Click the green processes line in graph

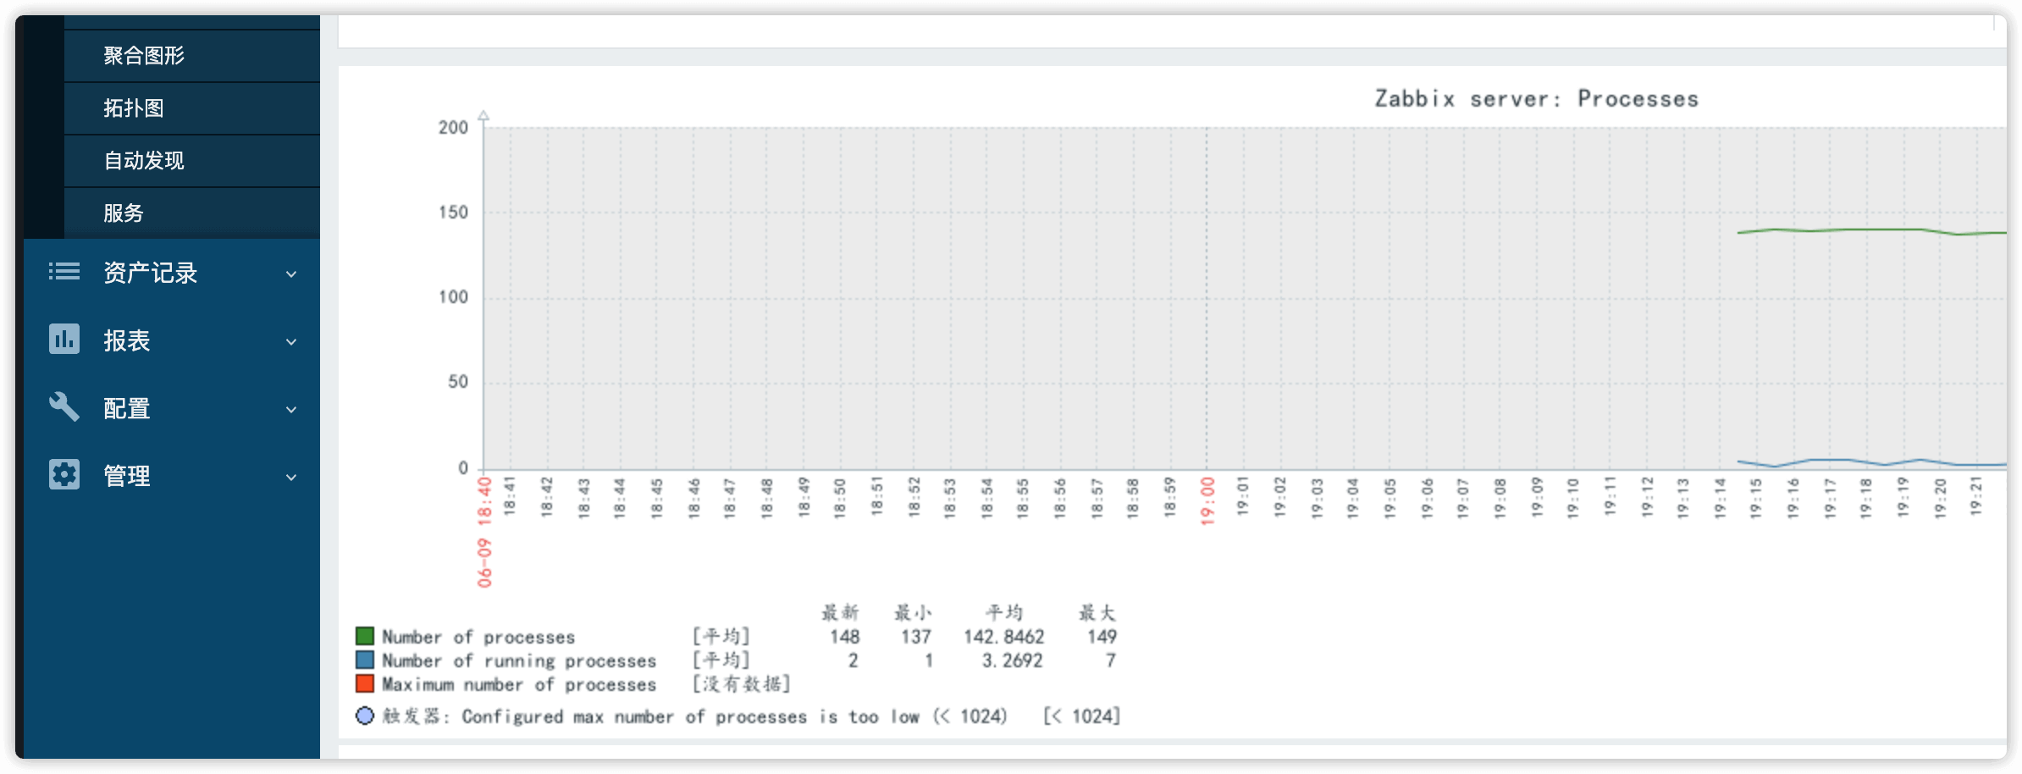(1871, 230)
